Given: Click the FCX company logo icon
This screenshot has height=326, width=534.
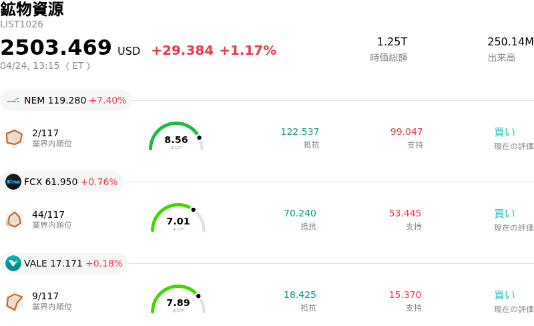Looking at the screenshot, I should (13, 182).
